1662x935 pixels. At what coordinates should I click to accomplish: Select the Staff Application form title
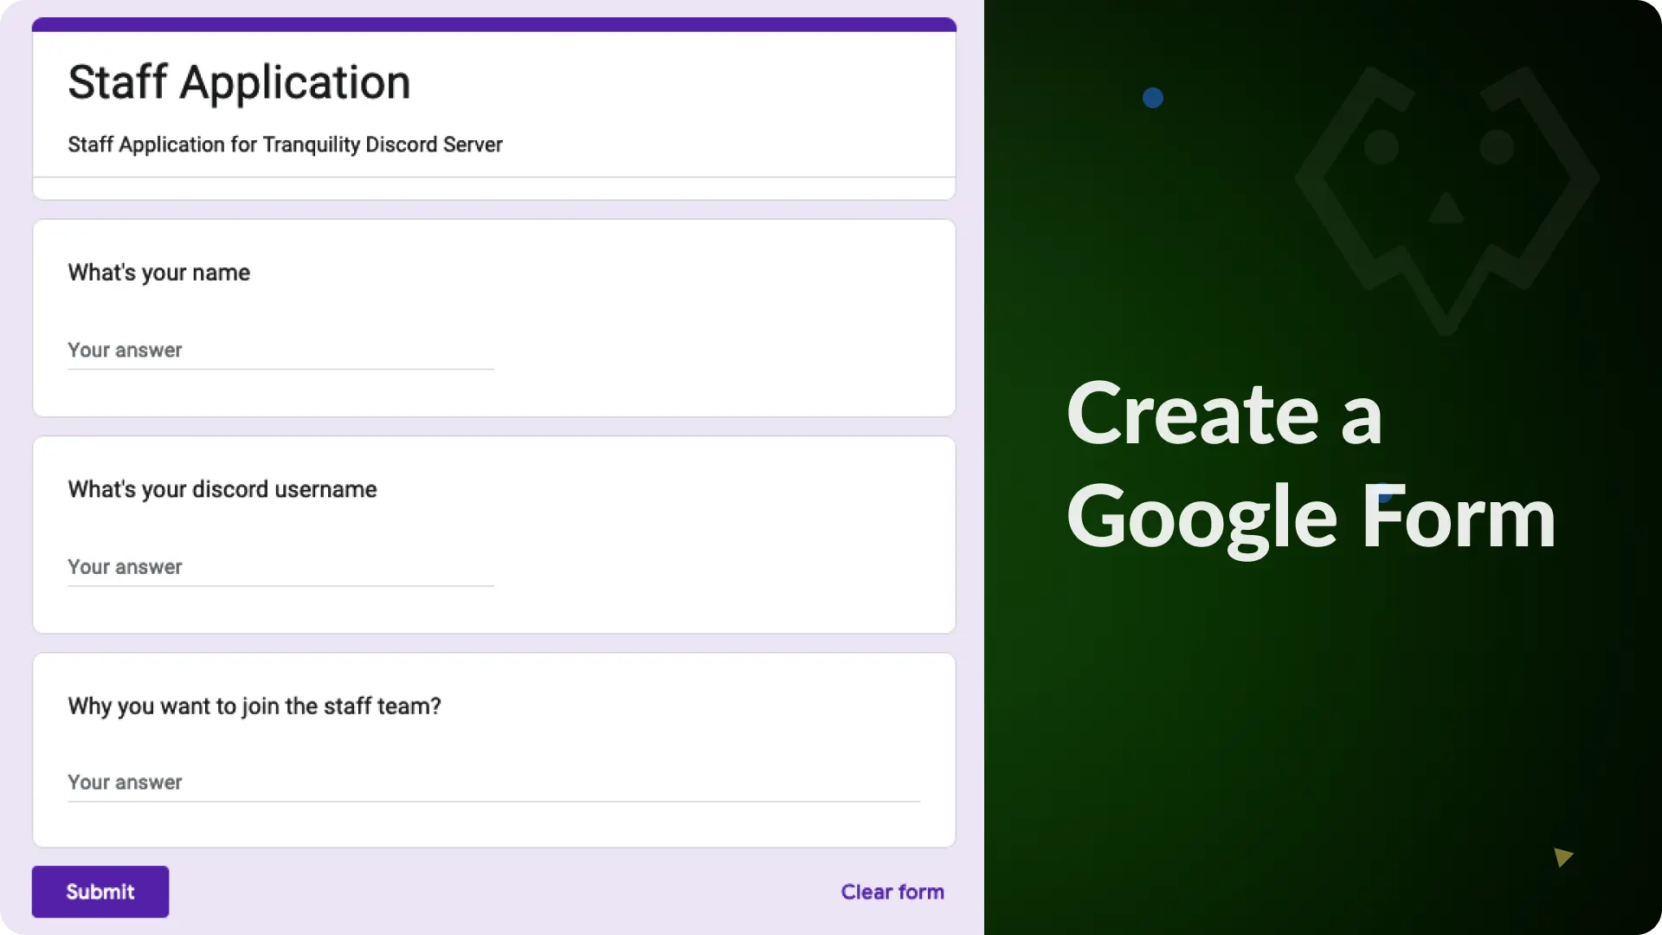(239, 83)
